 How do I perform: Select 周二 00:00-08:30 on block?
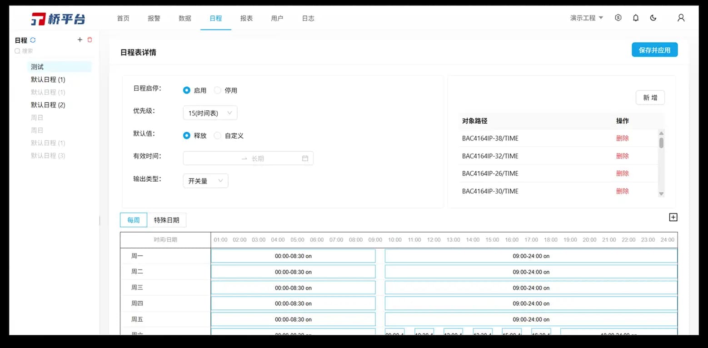pos(293,272)
